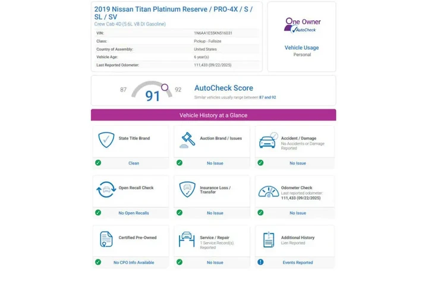Screen dimensions: 428x285
Task: Click the green checkmark beside Clean
Action: tap(98, 163)
